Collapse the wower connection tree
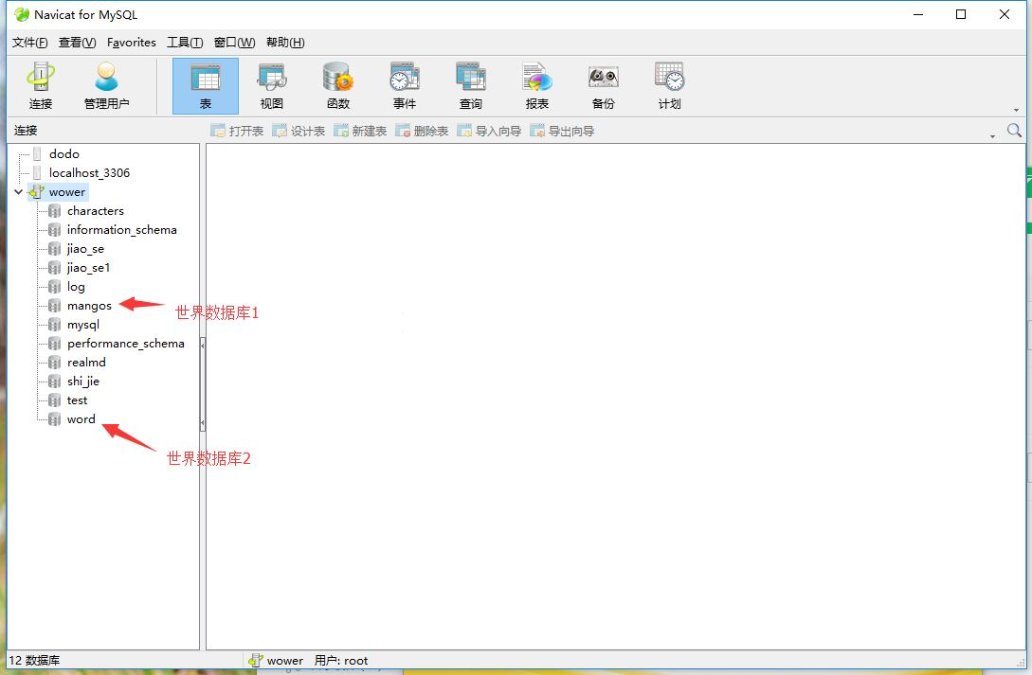 [x=18, y=192]
